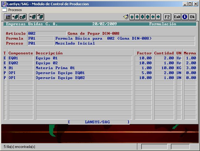Click description 'Operario Equipo EQ02'

(x=84, y=78)
